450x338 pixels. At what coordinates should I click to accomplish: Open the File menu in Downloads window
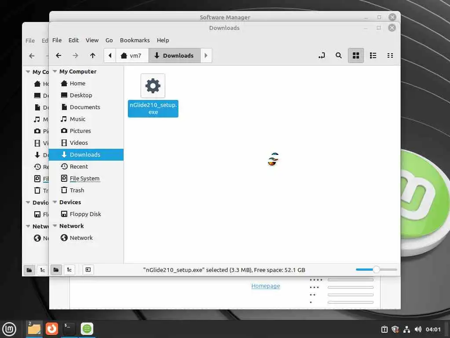point(57,40)
